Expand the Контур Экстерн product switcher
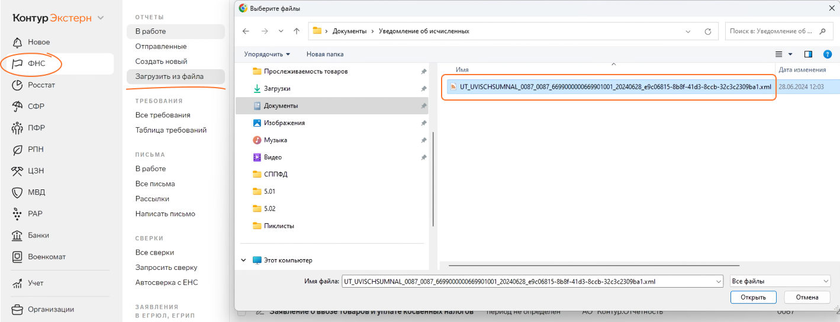 [x=101, y=18]
